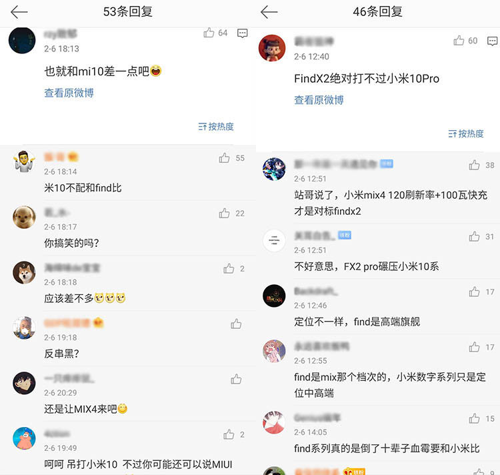The image size is (500, 475).
Task: Like the 还是让MIX4来吧 reply
Action: pos(236,379)
